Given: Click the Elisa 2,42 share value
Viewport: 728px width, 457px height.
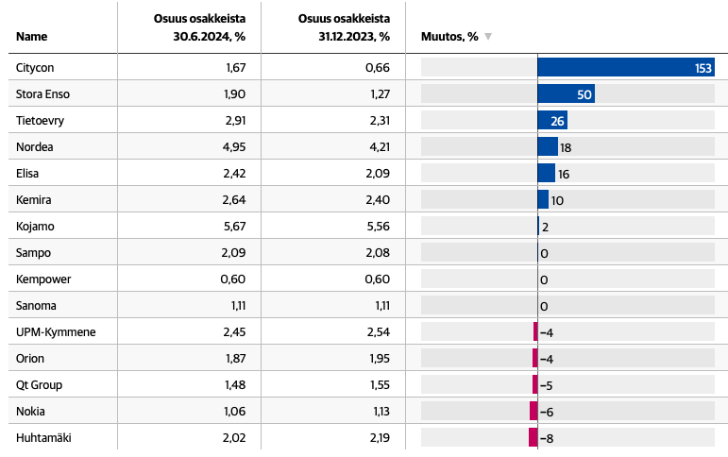Looking at the screenshot, I should pyautogui.click(x=234, y=174).
